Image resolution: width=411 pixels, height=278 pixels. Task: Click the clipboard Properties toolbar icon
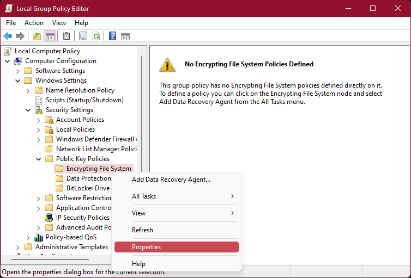coord(67,36)
